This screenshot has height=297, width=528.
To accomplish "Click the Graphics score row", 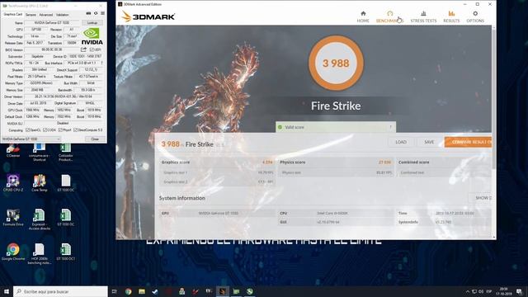I will coord(217,163).
